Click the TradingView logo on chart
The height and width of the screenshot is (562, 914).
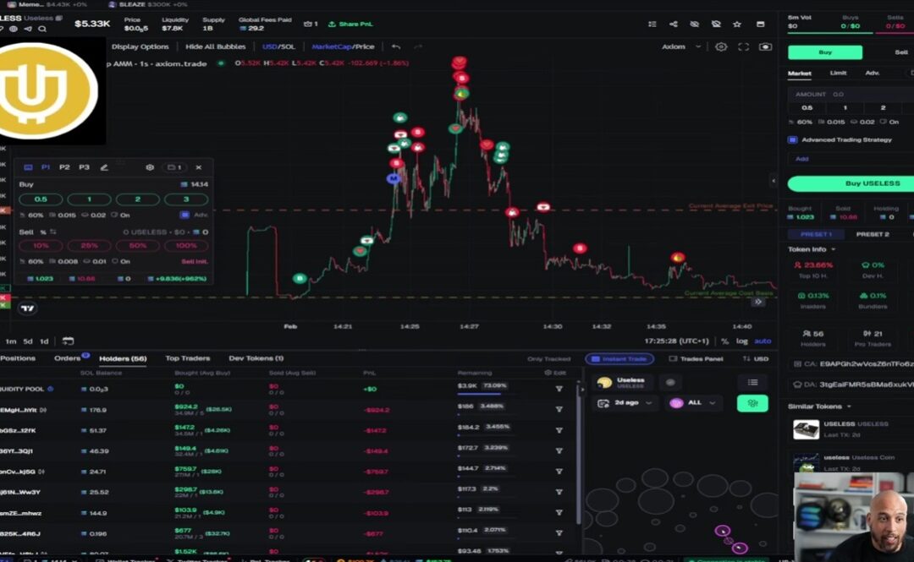coord(27,308)
